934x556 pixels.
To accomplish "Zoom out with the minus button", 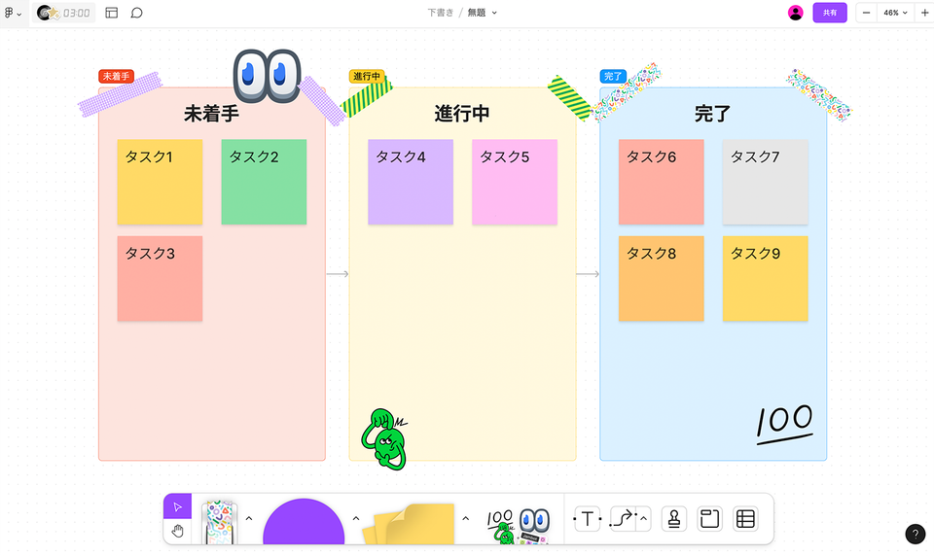I will point(866,13).
